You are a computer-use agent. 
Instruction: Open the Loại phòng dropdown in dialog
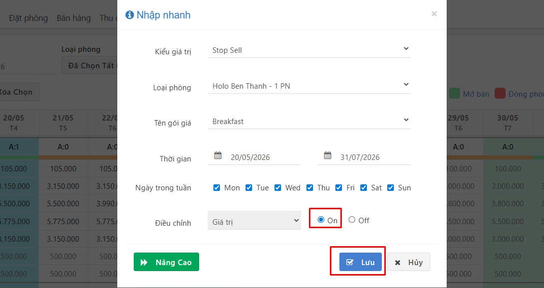309,86
